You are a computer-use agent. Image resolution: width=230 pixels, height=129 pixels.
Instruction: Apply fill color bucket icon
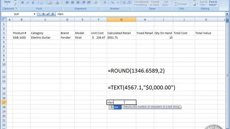pyautogui.click(x=50, y=3)
